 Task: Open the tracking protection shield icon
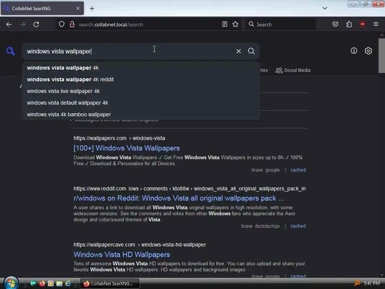pyautogui.click(x=62, y=24)
